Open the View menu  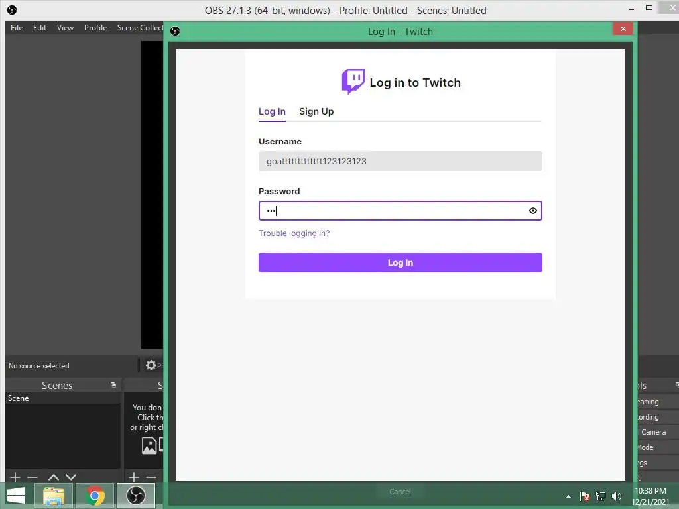(65, 28)
